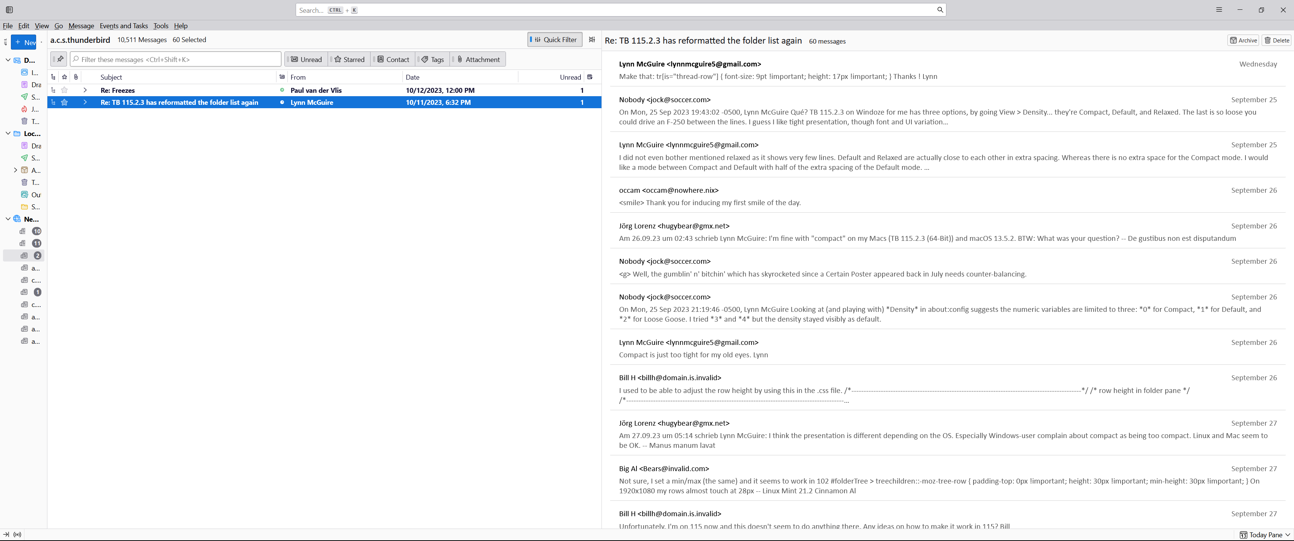Expand the Re: Freezes thread
This screenshot has width=1294, height=541.
point(85,90)
